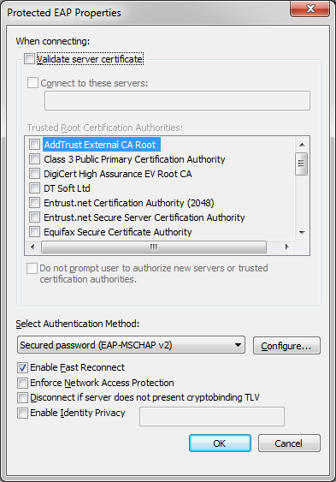Click the horizontal scroll right arrow

286,247
